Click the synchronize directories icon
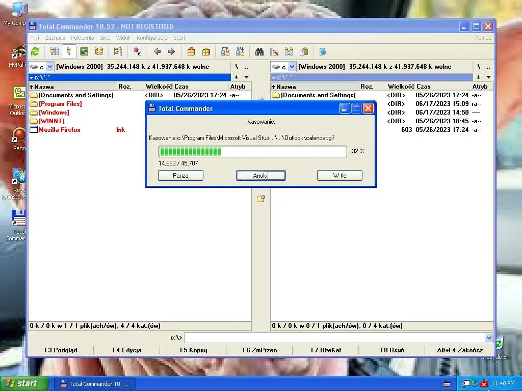The image size is (522, 391). 289,51
